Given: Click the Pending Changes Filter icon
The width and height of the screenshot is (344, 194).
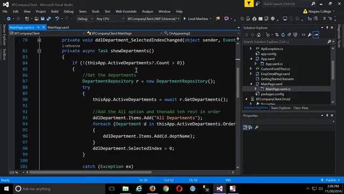Looking at the screenshot, I should pos(268,34).
